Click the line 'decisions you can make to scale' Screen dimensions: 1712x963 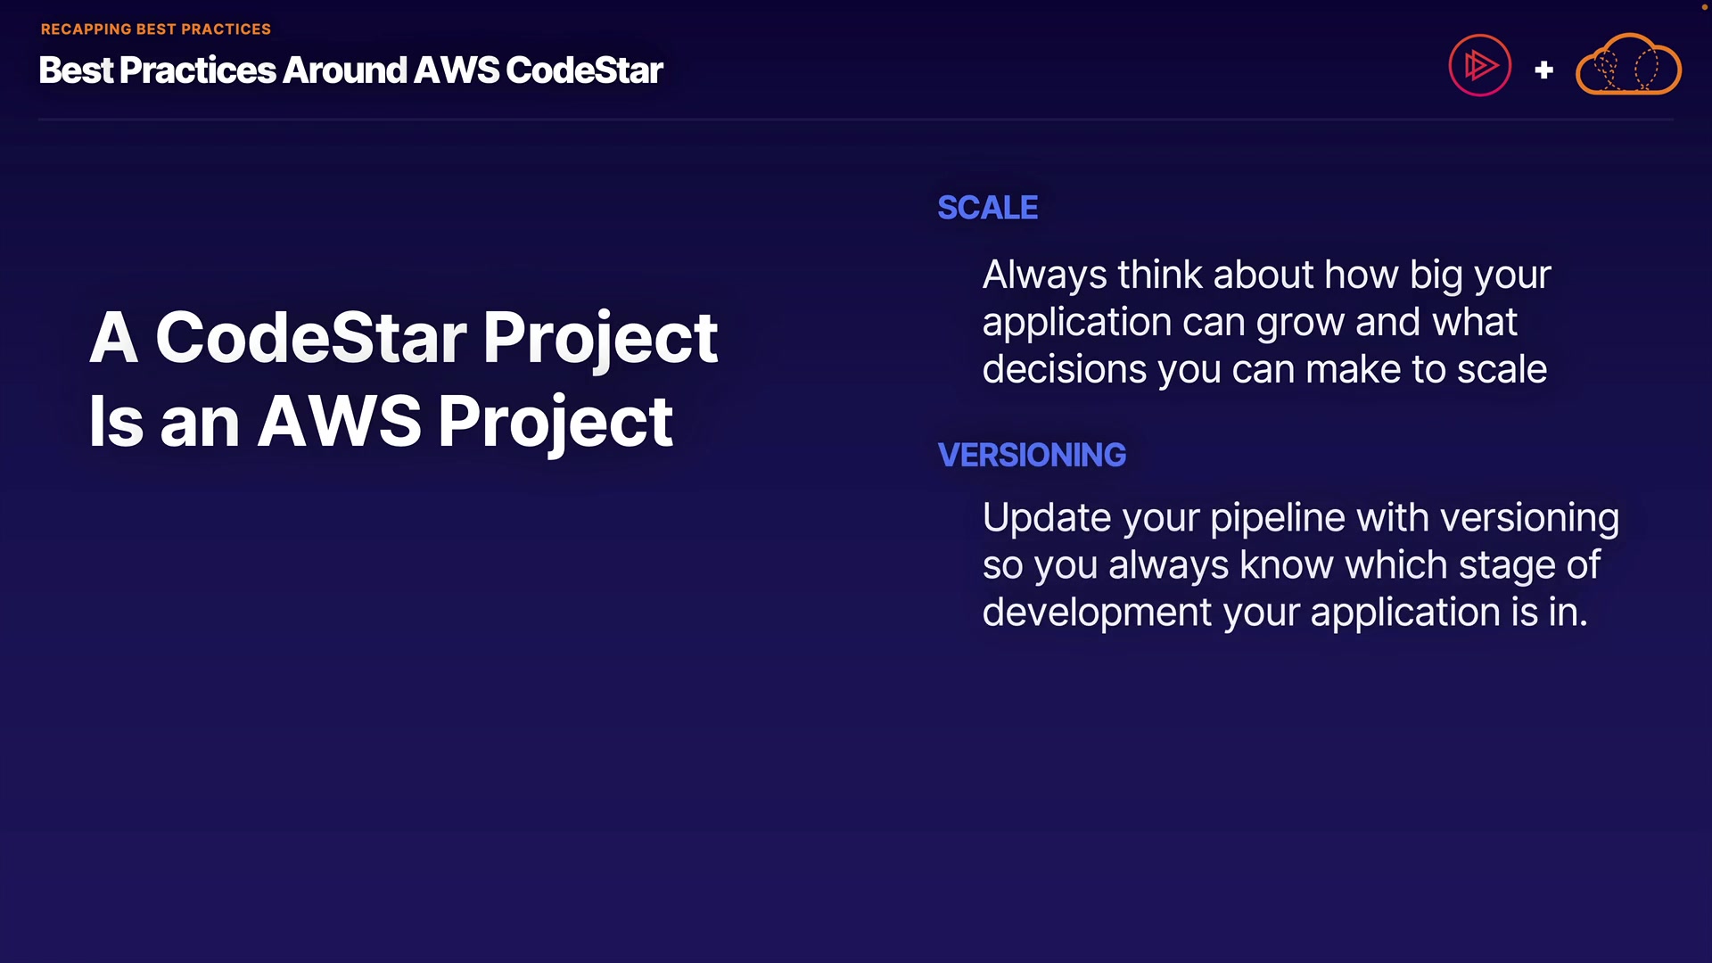tap(1264, 369)
